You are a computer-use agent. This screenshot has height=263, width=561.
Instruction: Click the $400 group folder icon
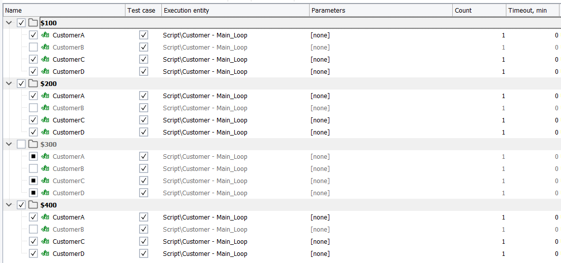(33, 205)
